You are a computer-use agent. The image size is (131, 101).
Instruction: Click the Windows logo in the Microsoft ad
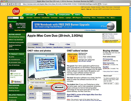click(x=12, y=81)
